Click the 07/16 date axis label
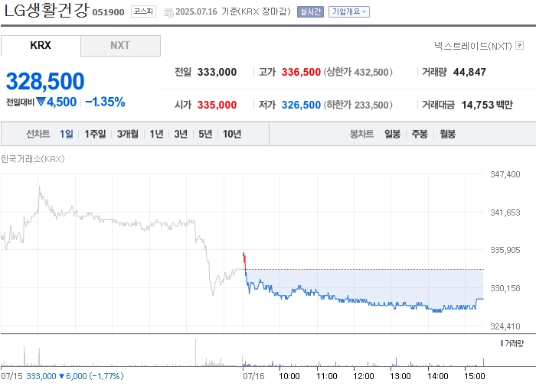536x386 pixels. pyautogui.click(x=253, y=376)
